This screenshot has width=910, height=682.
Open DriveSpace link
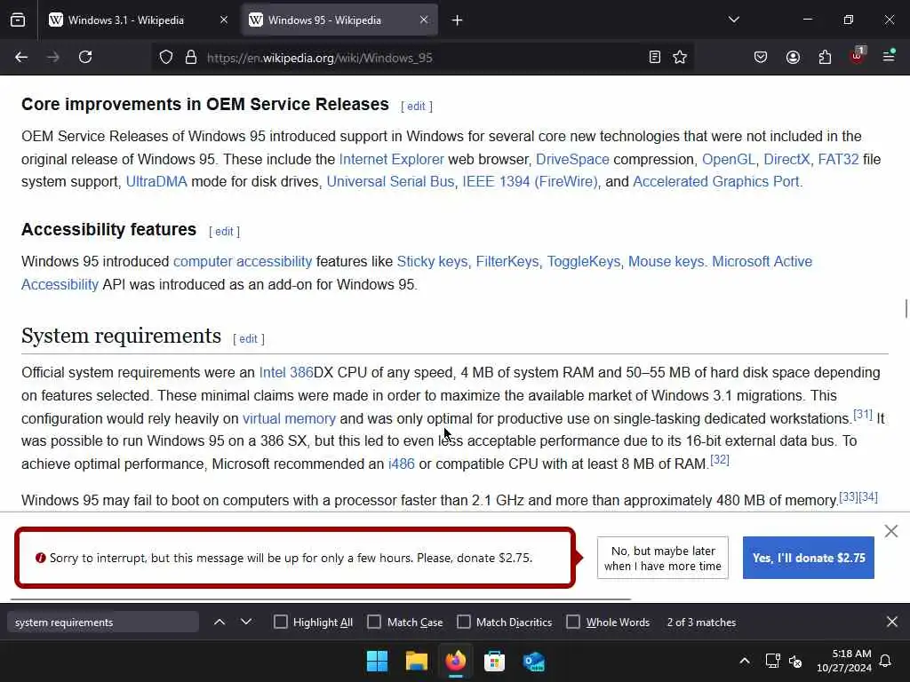pyautogui.click(x=572, y=159)
